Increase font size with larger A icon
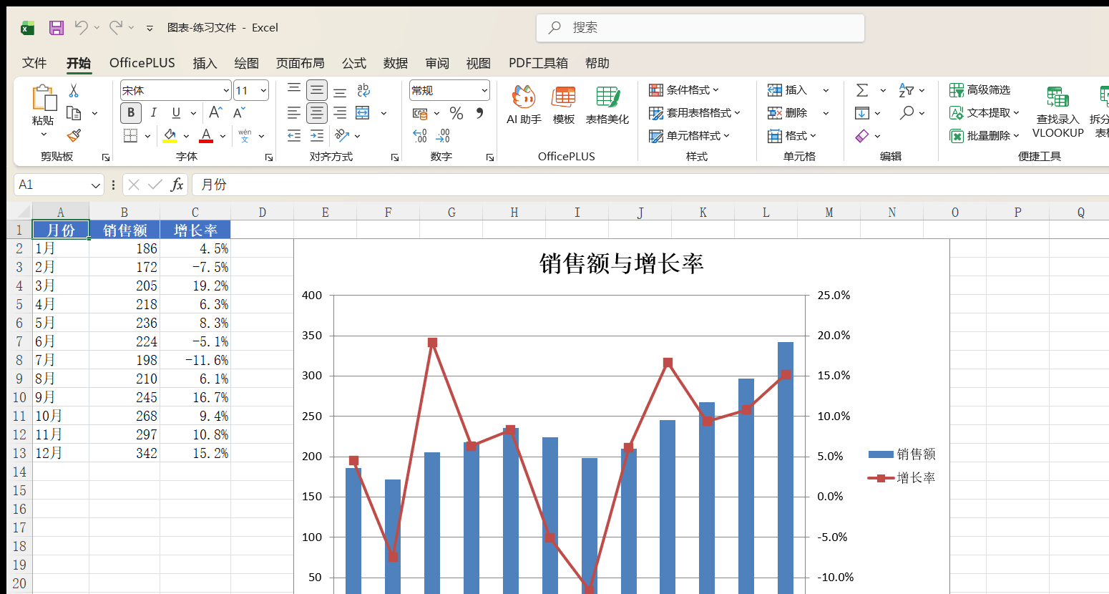The width and height of the screenshot is (1109, 594). point(215,112)
